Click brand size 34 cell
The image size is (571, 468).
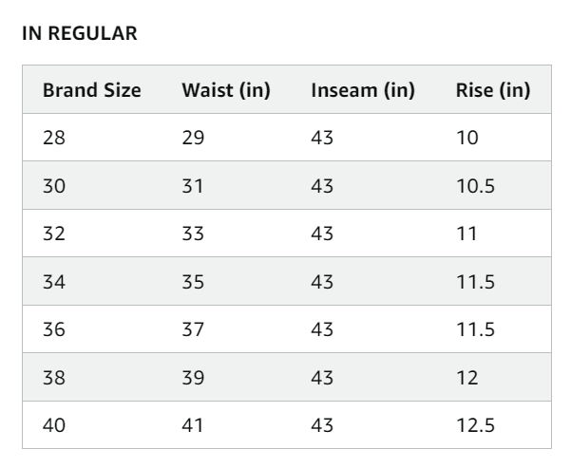pyautogui.click(x=55, y=282)
